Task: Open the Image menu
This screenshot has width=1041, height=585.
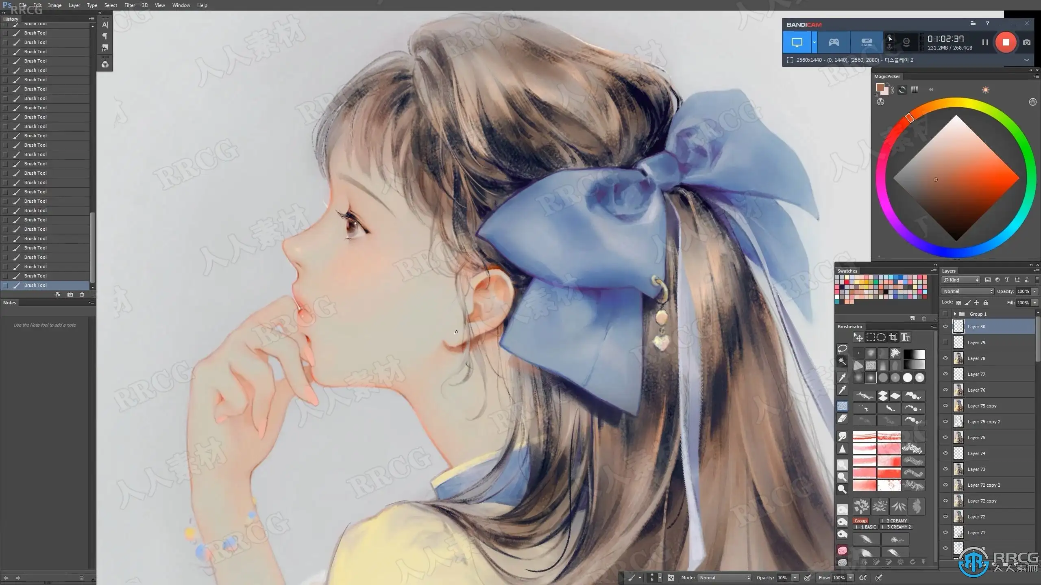Action: pyautogui.click(x=55, y=5)
